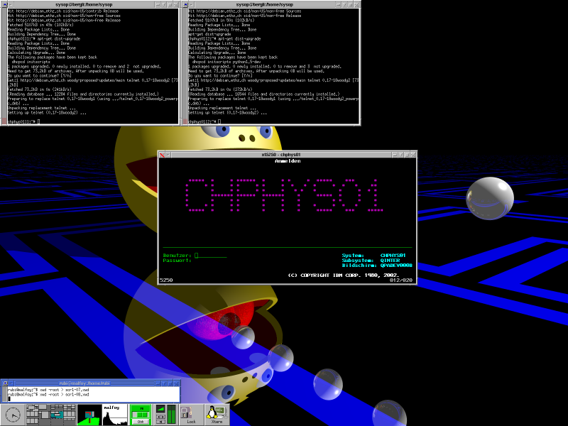Click the chphys0111:~# prompt at terminal bottom
The width and height of the screenshot is (568, 426).
(22, 121)
